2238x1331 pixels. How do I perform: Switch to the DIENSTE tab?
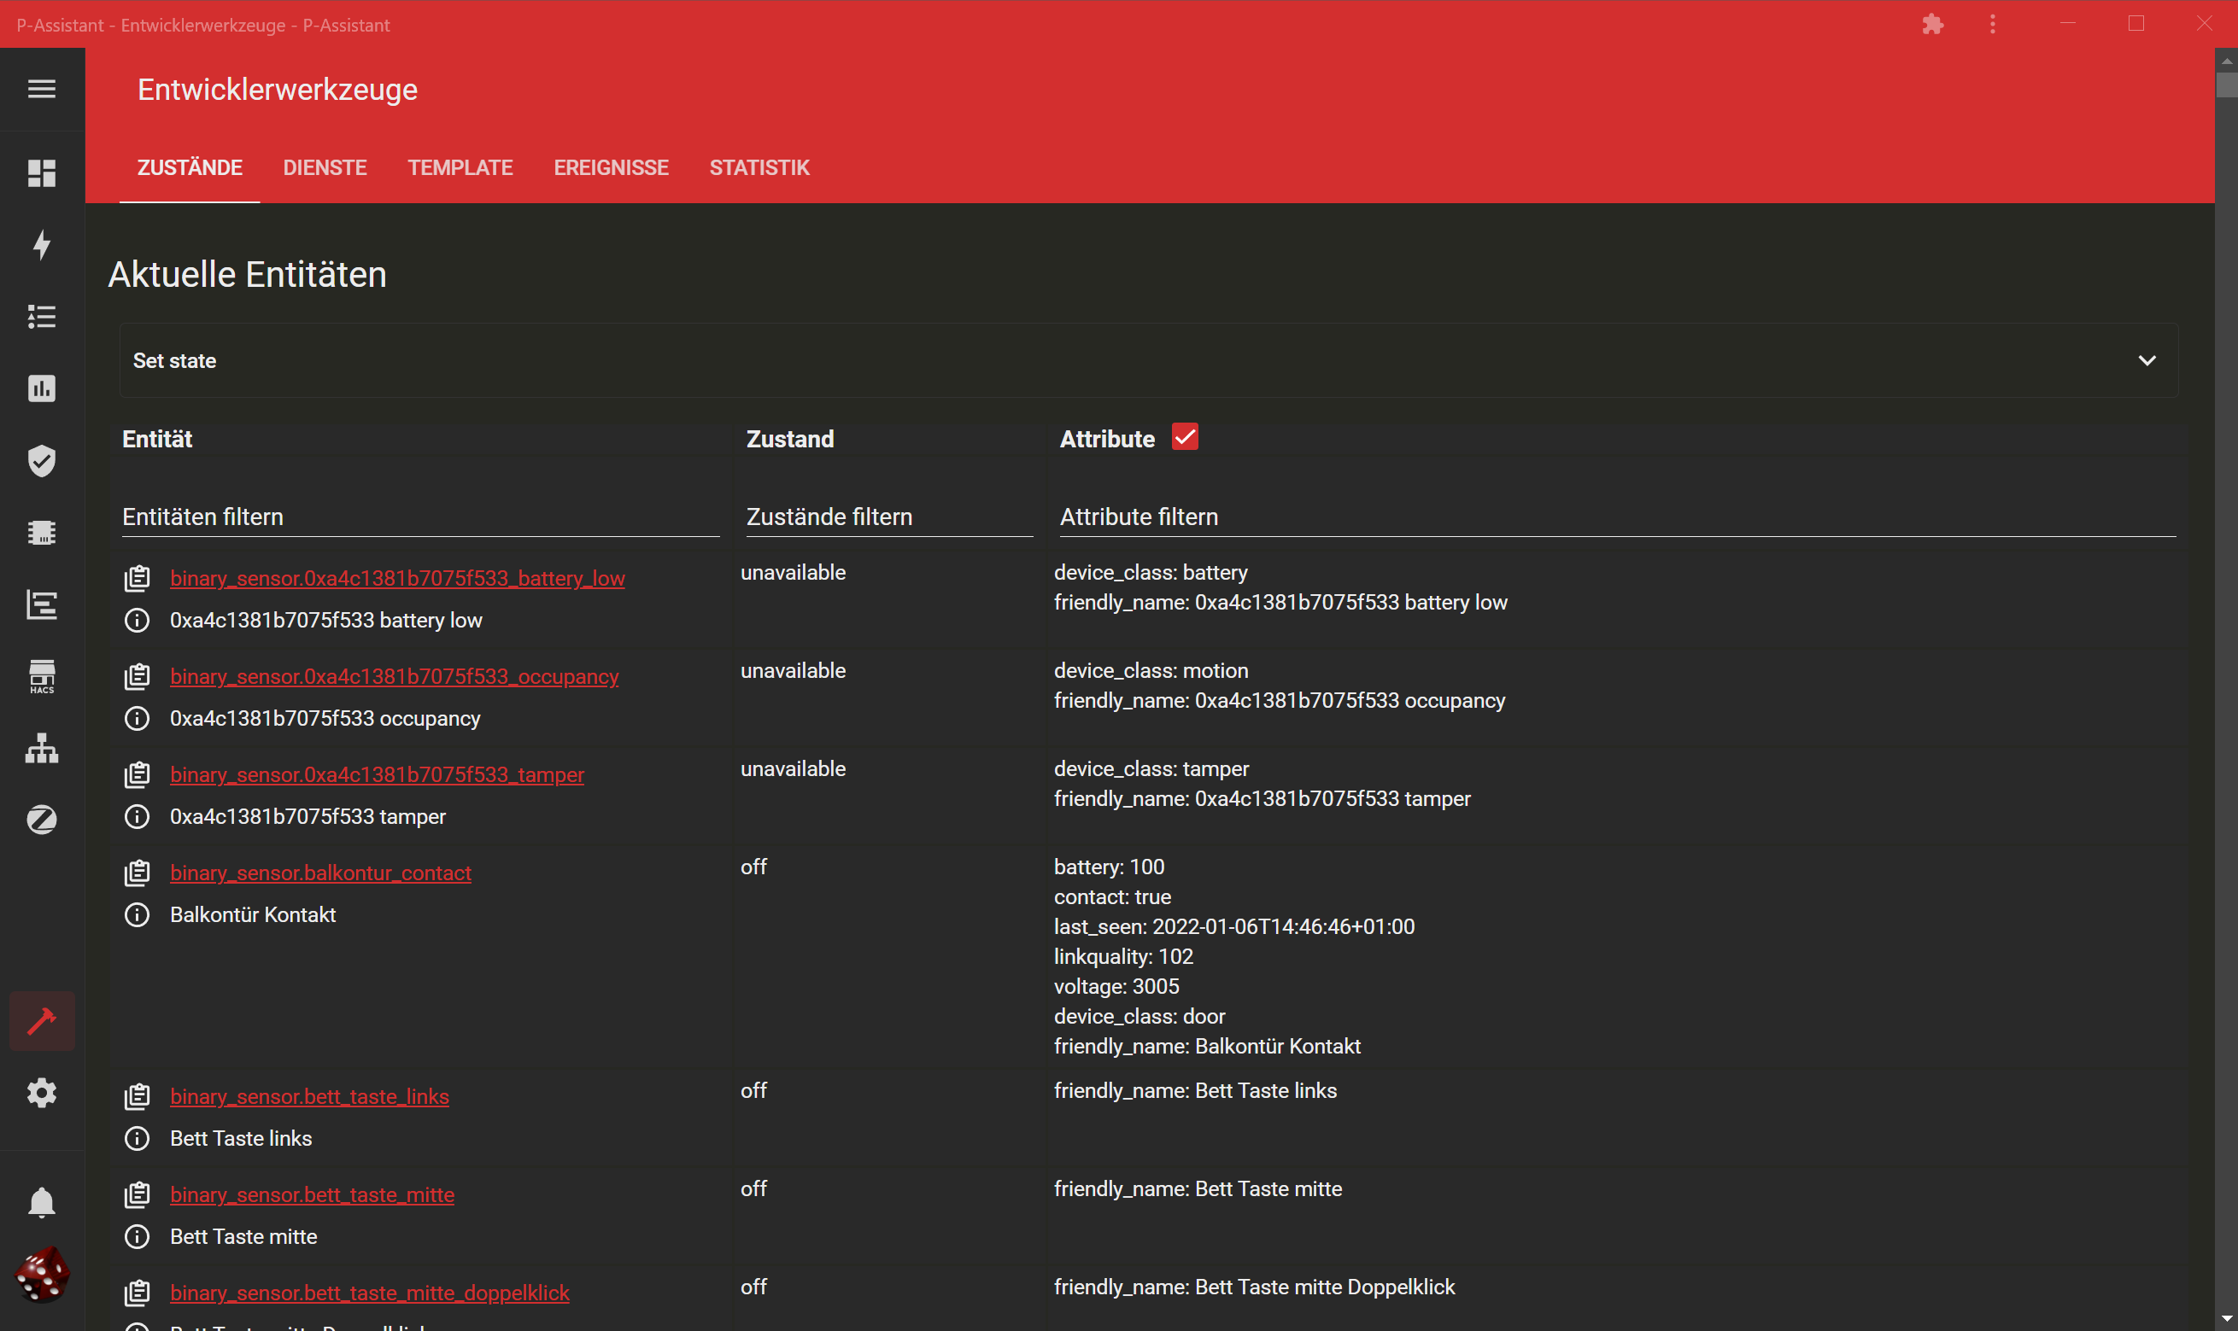pyautogui.click(x=325, y=167)
